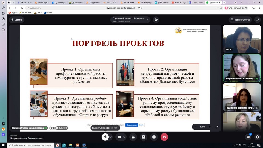
Task: Switch to the Камера view
Action: 63,128
